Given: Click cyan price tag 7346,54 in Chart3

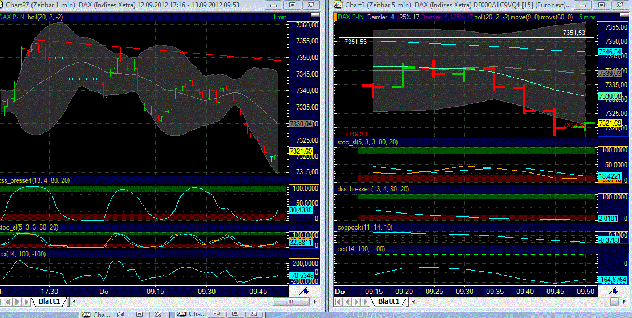Looking at the screenshot, I should 610,52.
